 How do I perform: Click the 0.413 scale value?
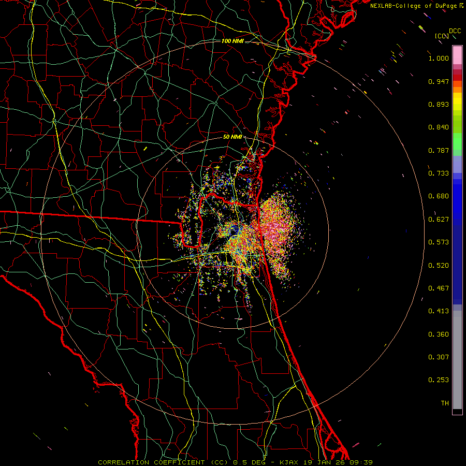click(439, 311)
